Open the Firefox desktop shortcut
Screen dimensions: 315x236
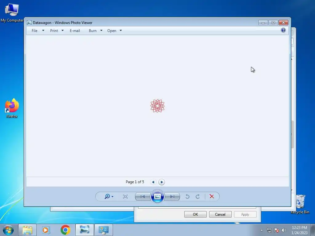12,108
